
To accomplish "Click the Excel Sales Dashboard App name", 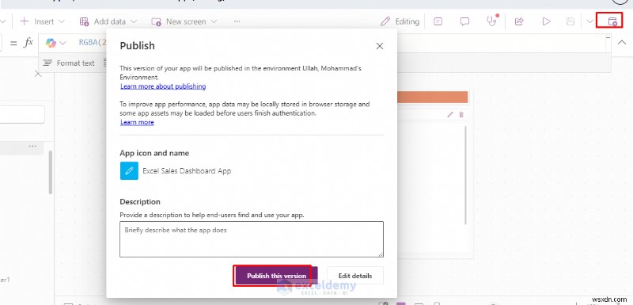I will click(187, 171).
